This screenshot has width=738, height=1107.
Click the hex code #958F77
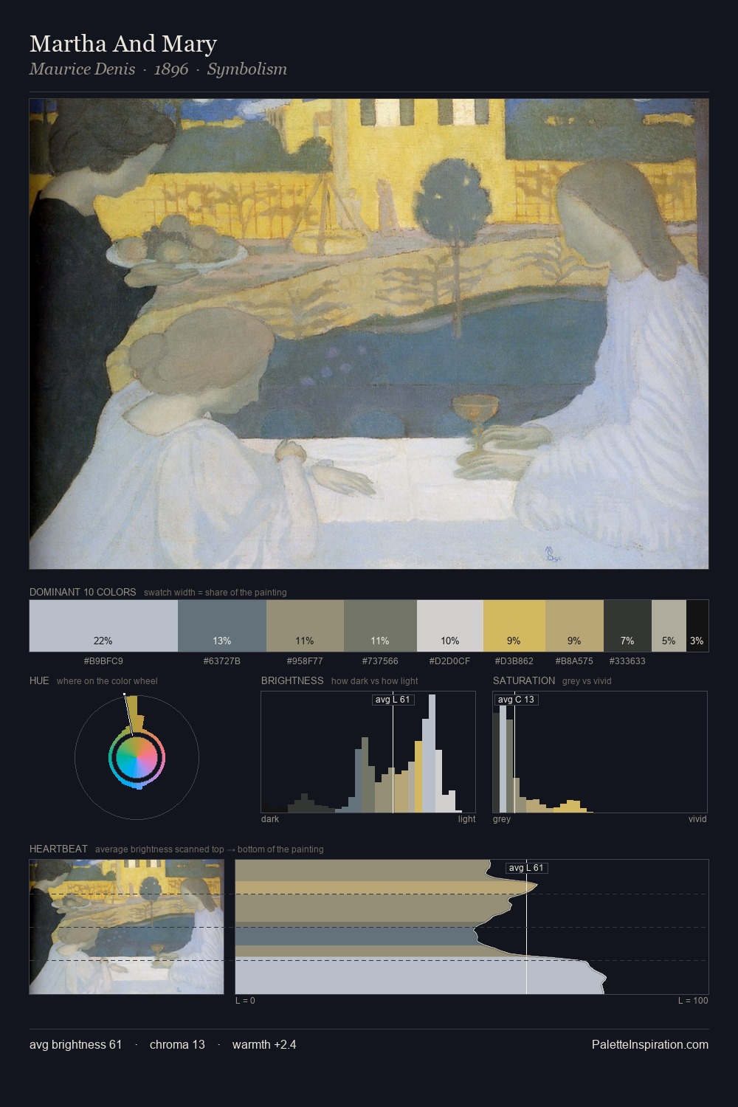[305, 661]
